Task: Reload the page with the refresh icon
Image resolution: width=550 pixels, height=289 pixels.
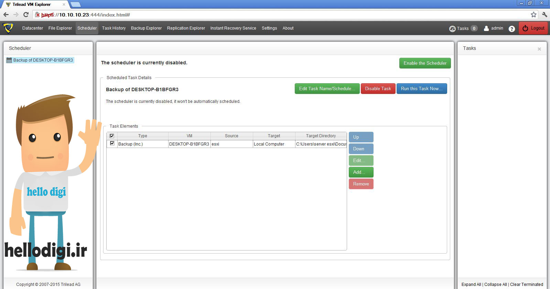Action: pyautogui.click(x=26, y=14)
